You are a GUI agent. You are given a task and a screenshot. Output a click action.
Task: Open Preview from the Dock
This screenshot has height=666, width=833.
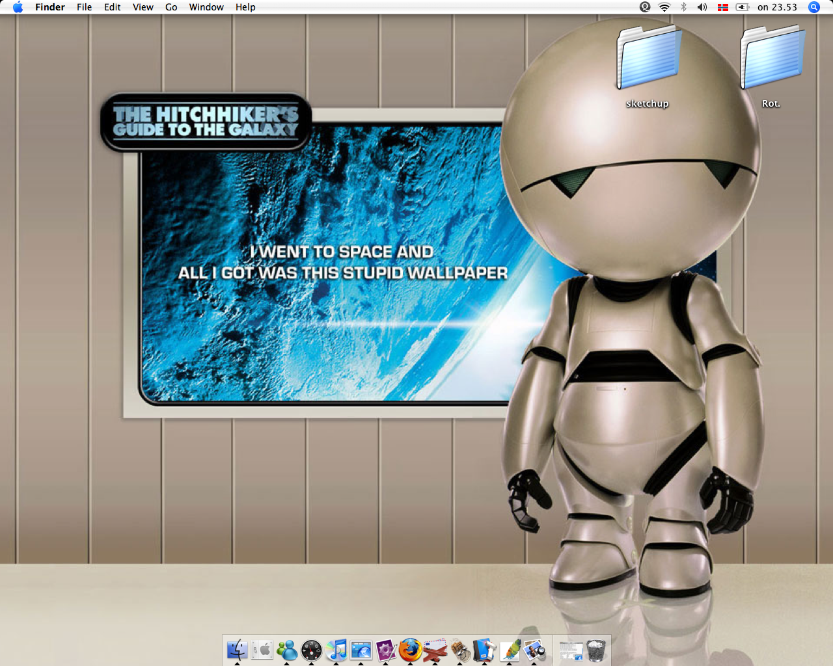(534, 650)
